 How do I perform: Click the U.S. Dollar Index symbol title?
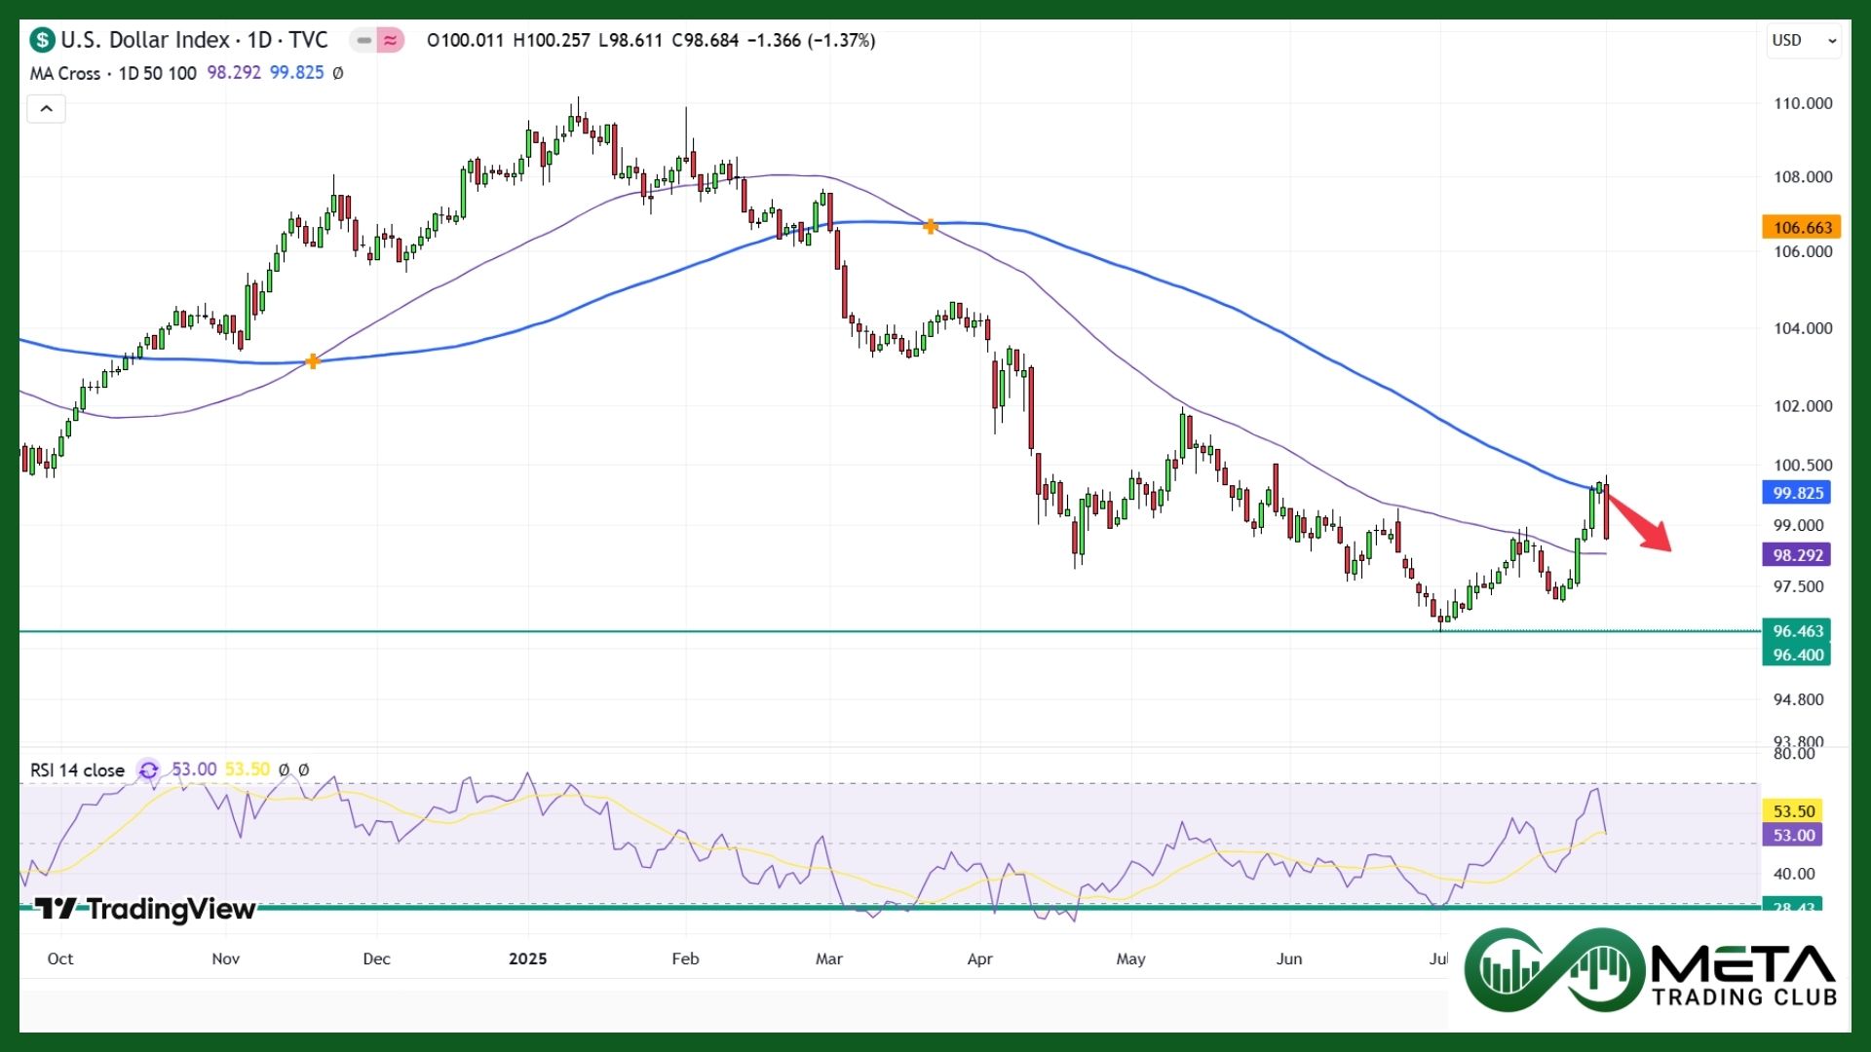click(145, 40)
